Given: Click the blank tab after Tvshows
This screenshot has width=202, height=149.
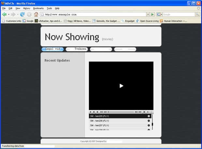Looking at the screenshot, I should coord(101,49).
